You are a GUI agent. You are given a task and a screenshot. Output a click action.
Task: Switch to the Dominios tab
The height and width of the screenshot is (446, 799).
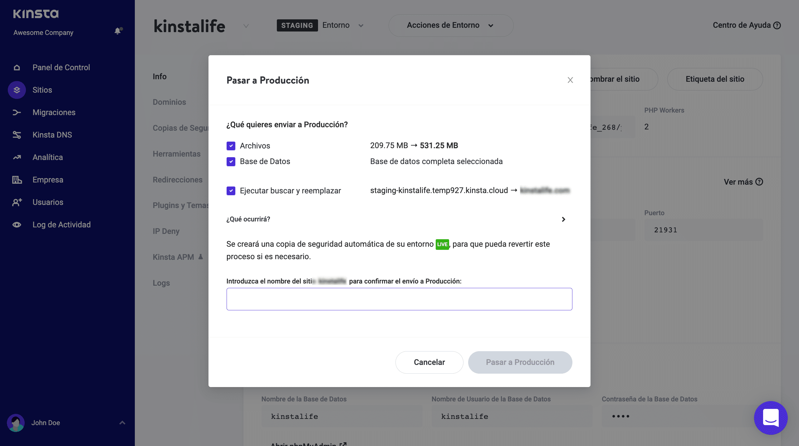coord(169,102)
